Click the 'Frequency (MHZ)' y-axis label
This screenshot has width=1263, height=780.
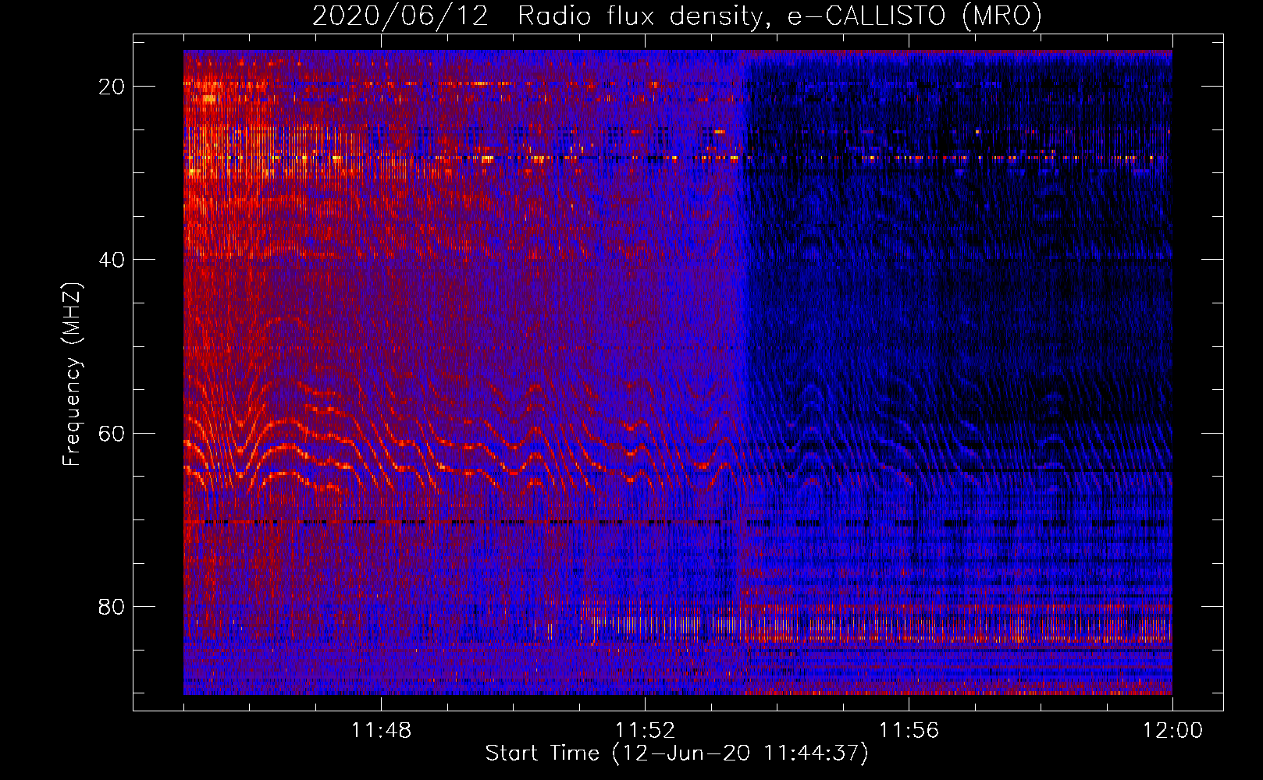pyautogui.click(x=72, y=374)
